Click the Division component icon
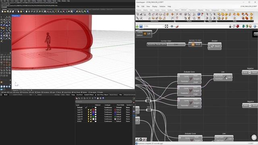The height and width of the screenshot is (145, 258). point(212,46)
